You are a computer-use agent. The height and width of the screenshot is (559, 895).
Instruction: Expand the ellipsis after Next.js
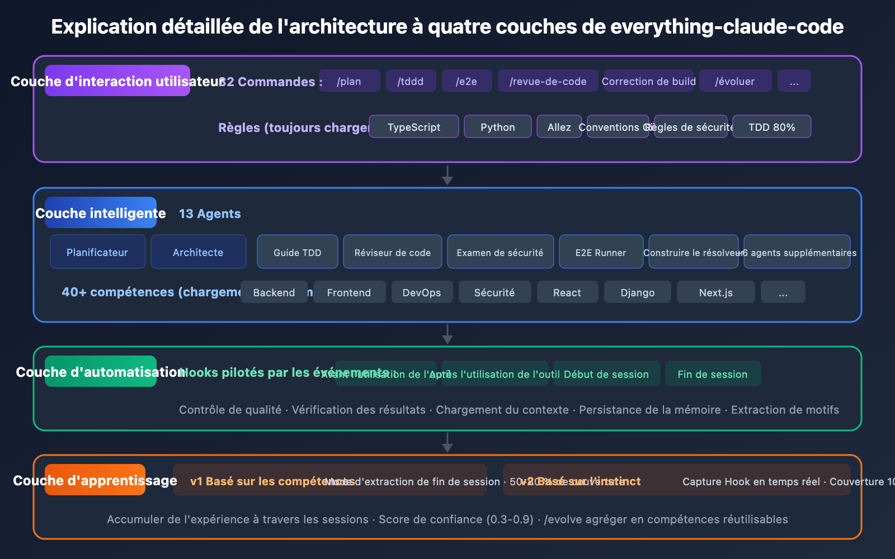(x=783, y=292)
